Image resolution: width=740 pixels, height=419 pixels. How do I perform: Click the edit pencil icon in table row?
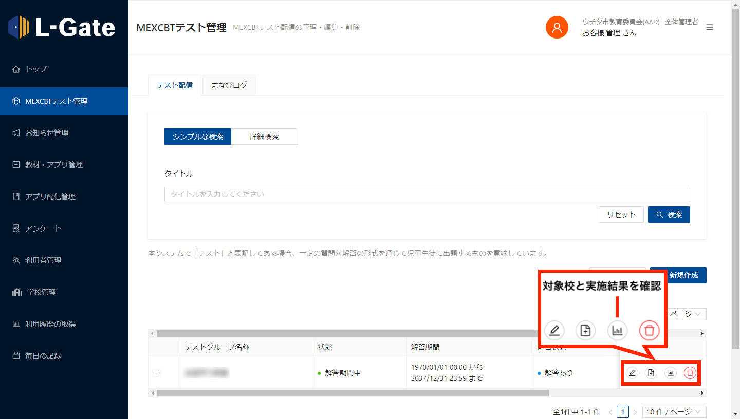point(632,373)
